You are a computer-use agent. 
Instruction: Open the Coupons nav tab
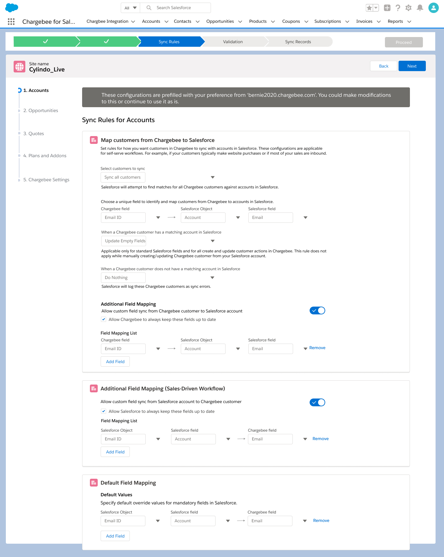(x=291, y=21)
